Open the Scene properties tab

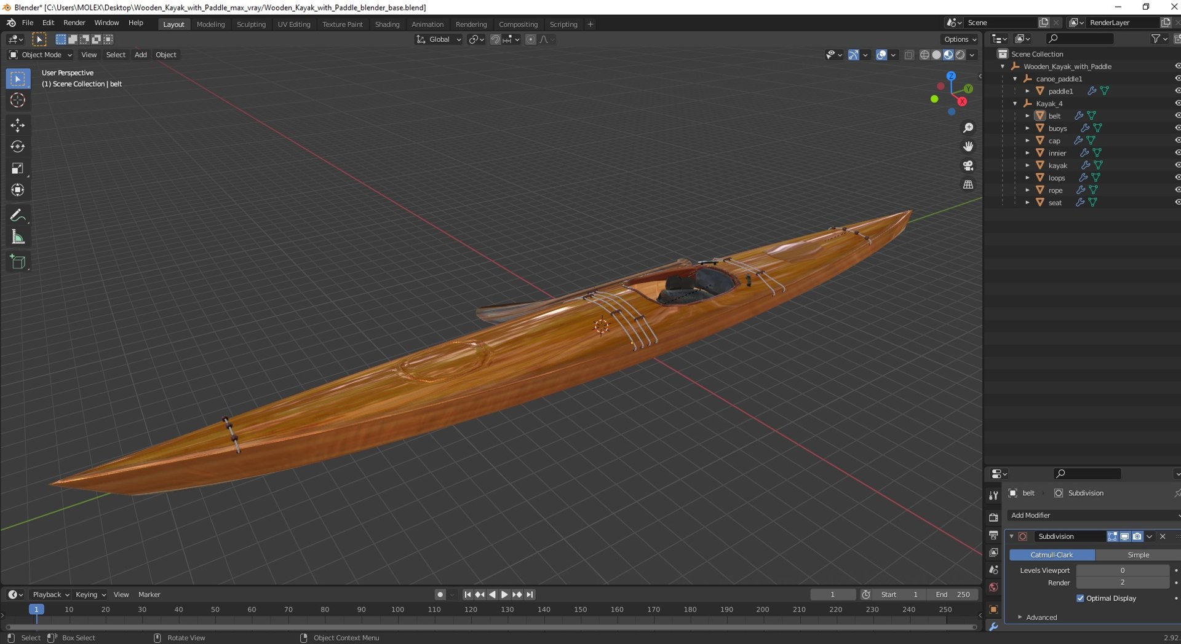point(993,570)
